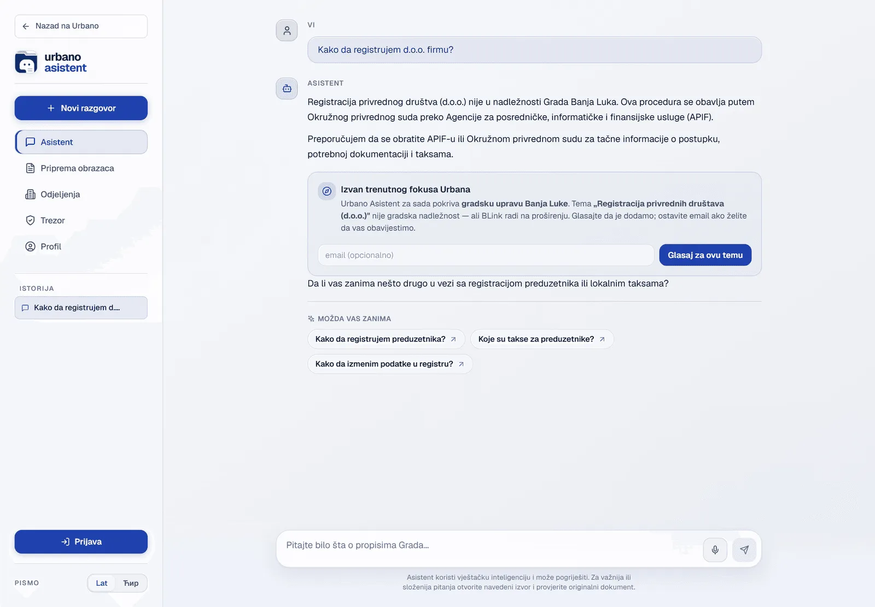Click the PISMO label
Screen dimensions: 875x607
[x=27, y=583]
